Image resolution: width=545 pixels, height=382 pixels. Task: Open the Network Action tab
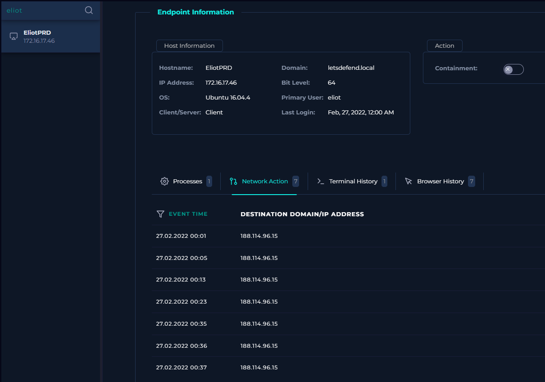(264, 181)
